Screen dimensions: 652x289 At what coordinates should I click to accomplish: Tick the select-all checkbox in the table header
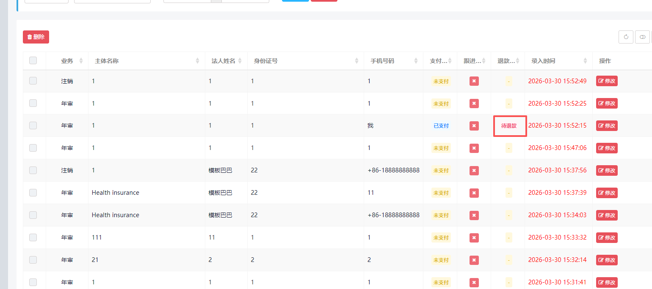coord(33,61)
